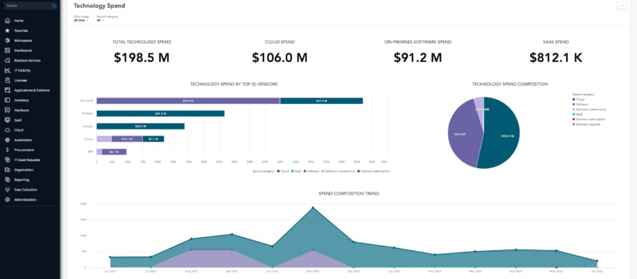
Task: Click the Hardware monitor icon
Action: (x=7, y=110)
